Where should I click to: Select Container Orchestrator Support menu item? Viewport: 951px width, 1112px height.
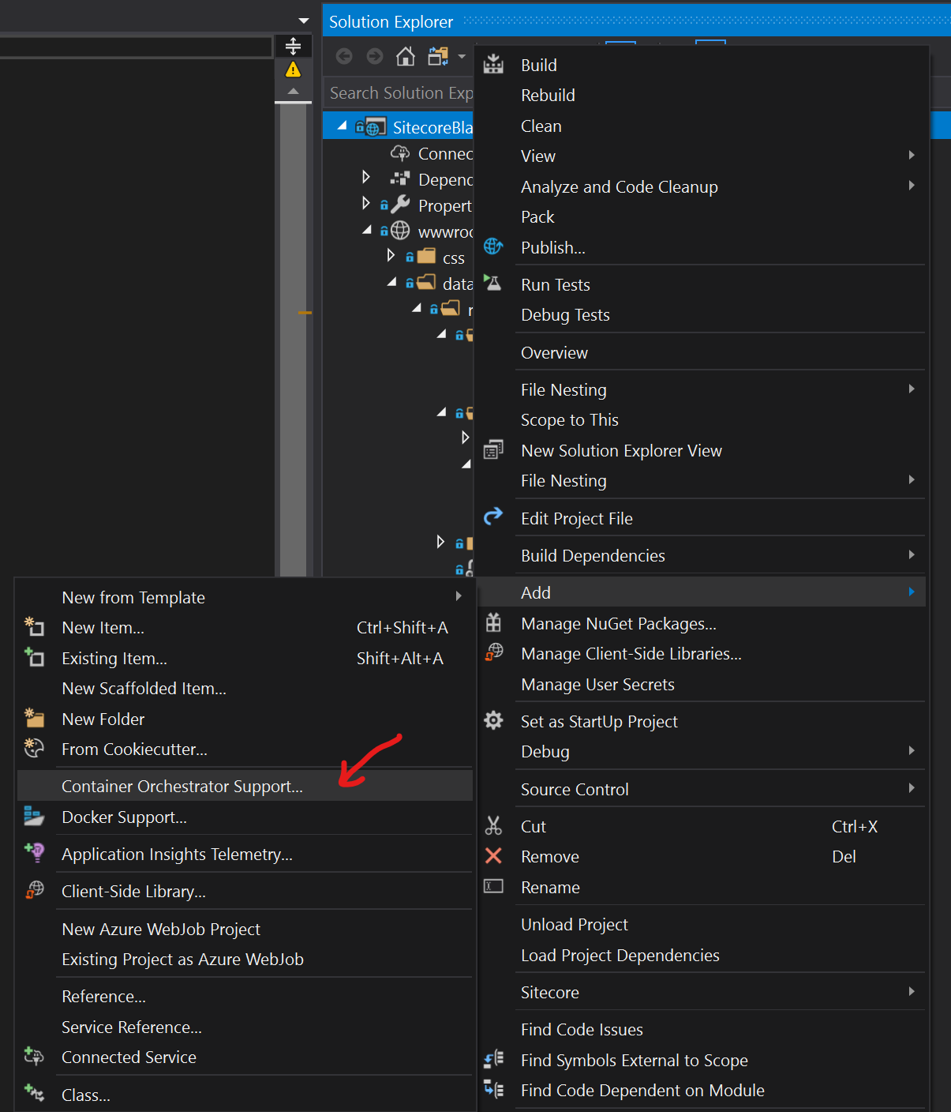pos(182,787)
